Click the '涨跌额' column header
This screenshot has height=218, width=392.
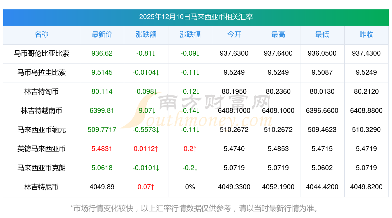pos(146,34)
